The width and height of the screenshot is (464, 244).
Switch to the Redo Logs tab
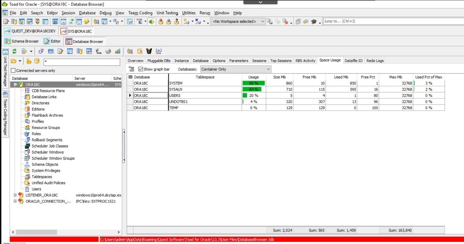[375, 61]
